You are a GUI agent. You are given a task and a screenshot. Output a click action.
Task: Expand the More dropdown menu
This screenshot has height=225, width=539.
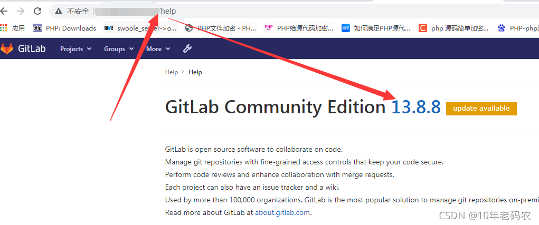point(158,49)
